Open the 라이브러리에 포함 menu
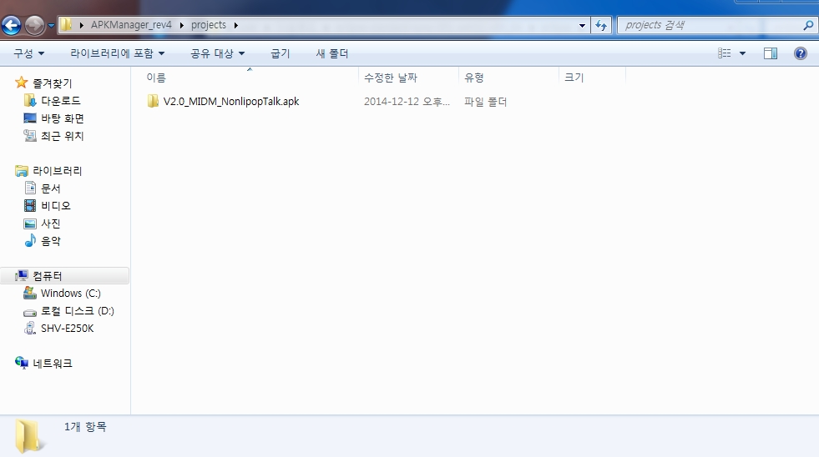 point(117,53)
